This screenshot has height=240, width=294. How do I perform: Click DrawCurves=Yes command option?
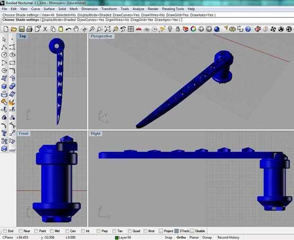click(x=91, y=20)
